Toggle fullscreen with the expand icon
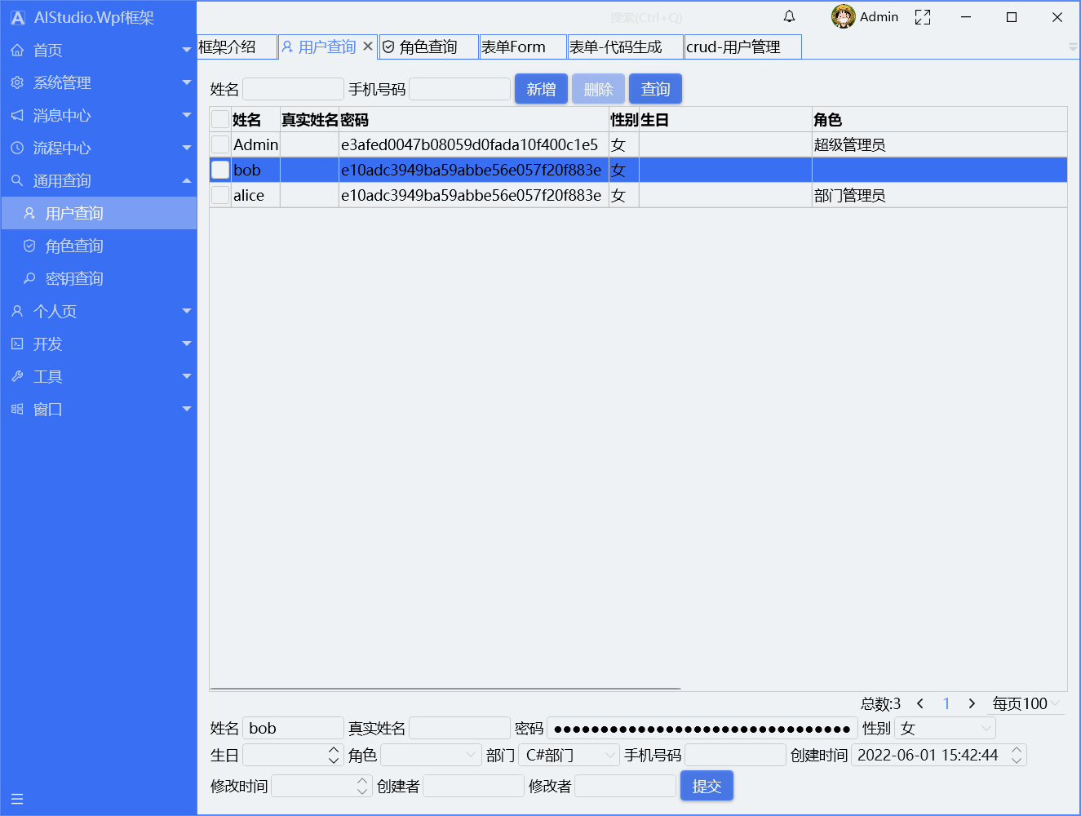 tap(923, 17)
